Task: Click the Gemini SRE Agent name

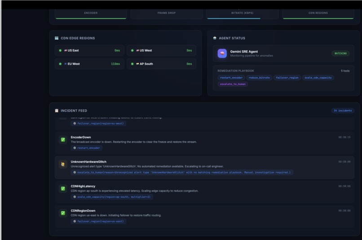Action: (244, 52)
